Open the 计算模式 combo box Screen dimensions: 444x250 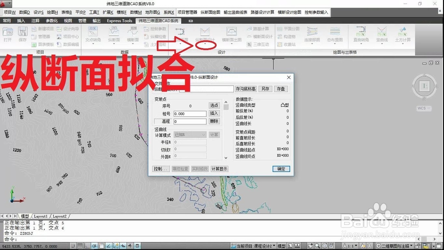coord(190,135)
